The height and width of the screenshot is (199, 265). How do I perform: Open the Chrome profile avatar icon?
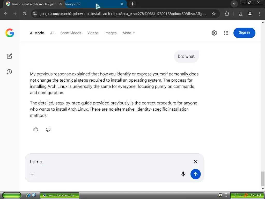[x=250, y=14]
